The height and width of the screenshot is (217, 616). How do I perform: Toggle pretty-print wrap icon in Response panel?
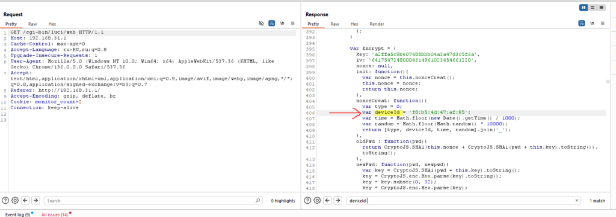coord(582,23)
